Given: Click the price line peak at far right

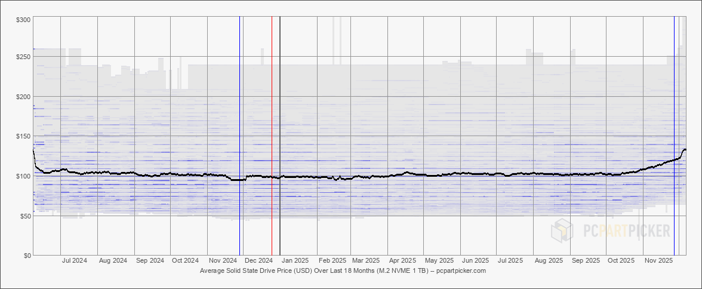Looking at the screenshot, I should [684, 149].
